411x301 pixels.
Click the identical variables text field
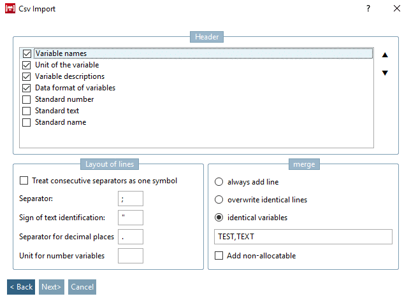[303, 237]
